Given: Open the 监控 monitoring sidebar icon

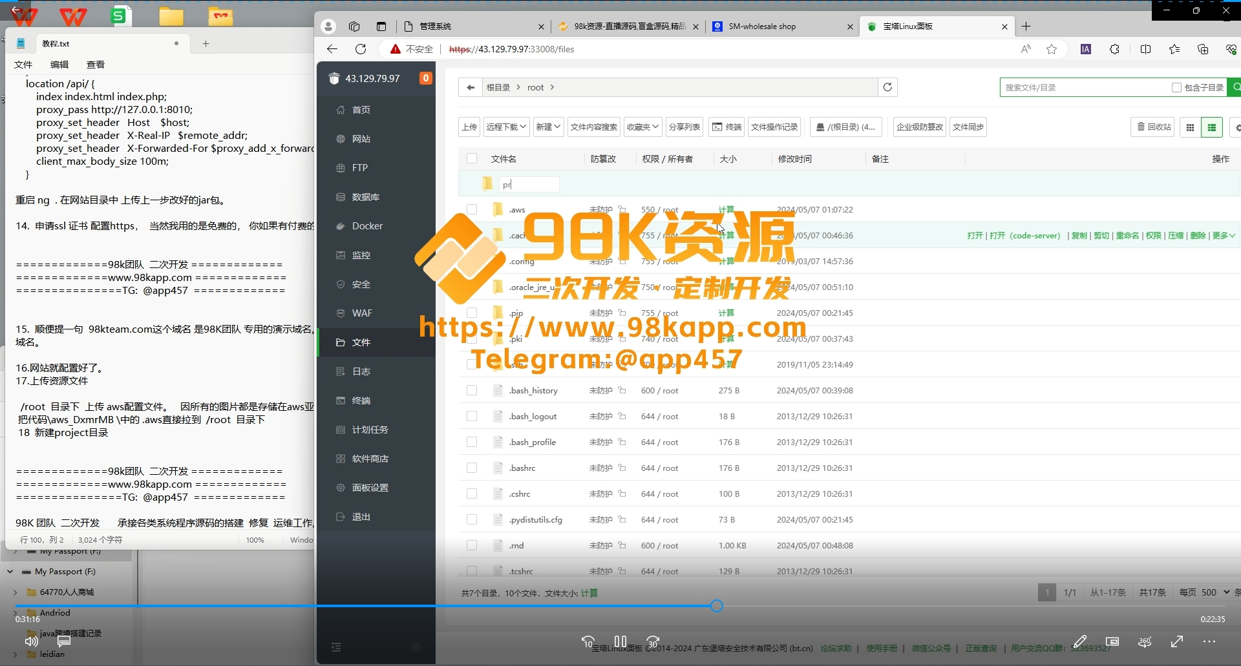Looking at the screenshot, I should point(341,255).
